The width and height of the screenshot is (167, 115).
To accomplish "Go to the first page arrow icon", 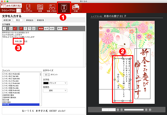I will [x=118, y=110].
